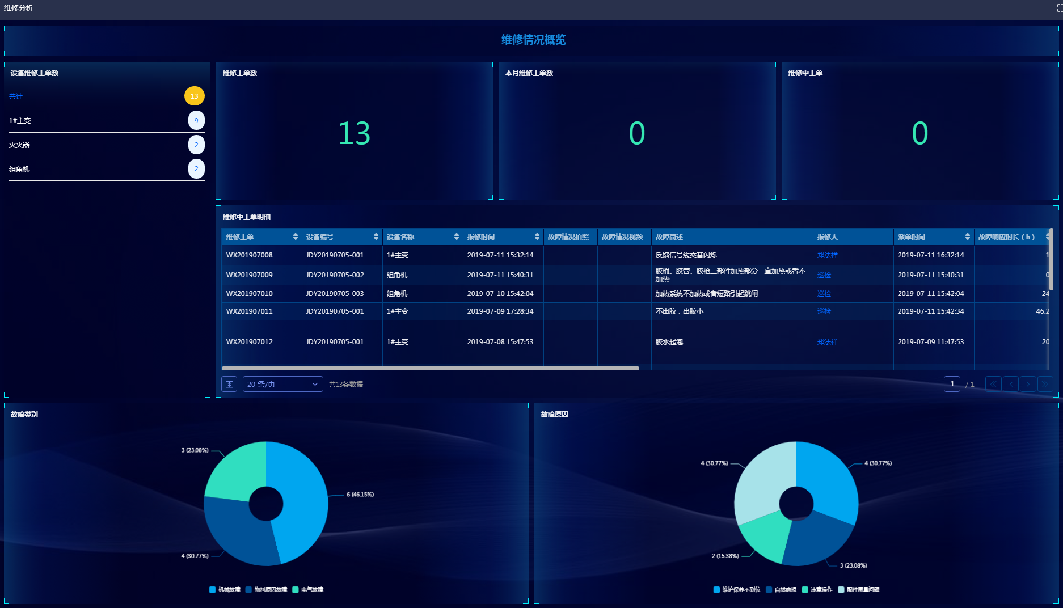Click equipment number JDY20190705-002
Image resolution: width=1063 pixels, height=608 pixels.
(x=335, y=275)
